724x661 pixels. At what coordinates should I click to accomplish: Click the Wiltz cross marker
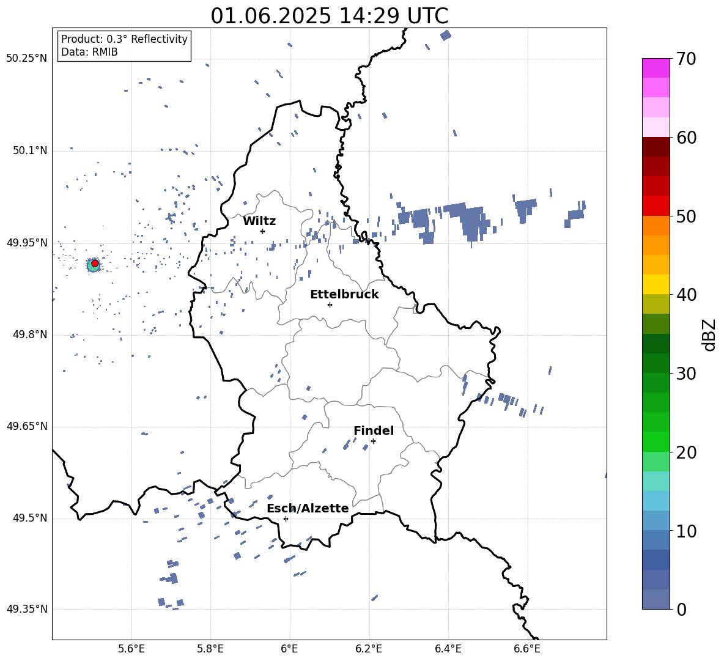pos(263,231)
